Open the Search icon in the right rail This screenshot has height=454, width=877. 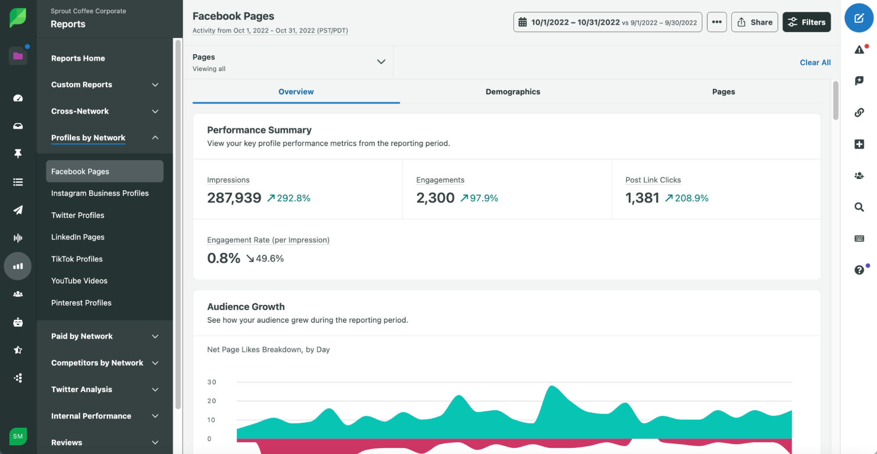(x=859, y=207)
